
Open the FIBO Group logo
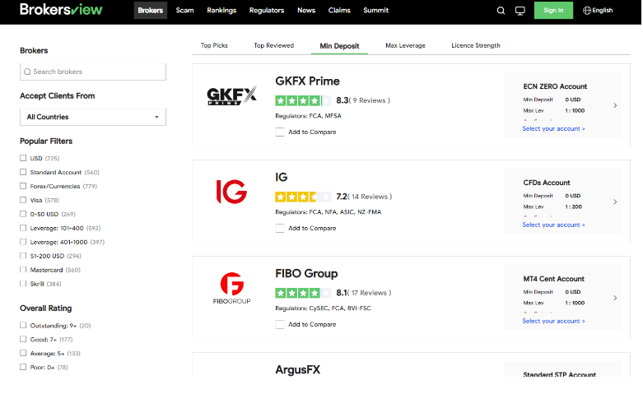click(231, 288)
